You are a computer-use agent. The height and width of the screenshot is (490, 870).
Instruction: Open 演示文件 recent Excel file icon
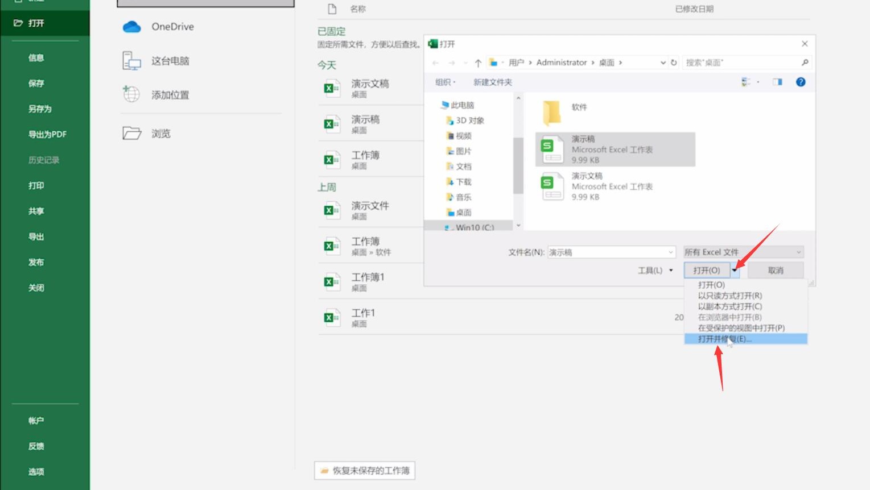pyautogui.click(x=332, y=210)
